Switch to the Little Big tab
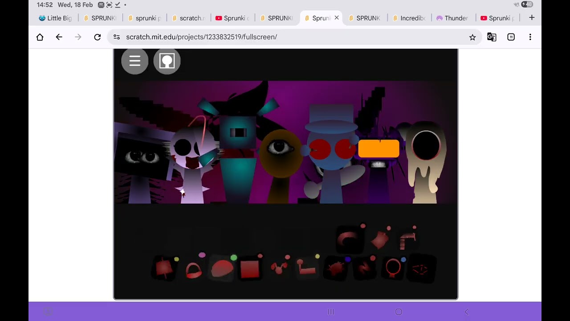The height and width of the screenshot is (321, 570). (x=55, y=18)
